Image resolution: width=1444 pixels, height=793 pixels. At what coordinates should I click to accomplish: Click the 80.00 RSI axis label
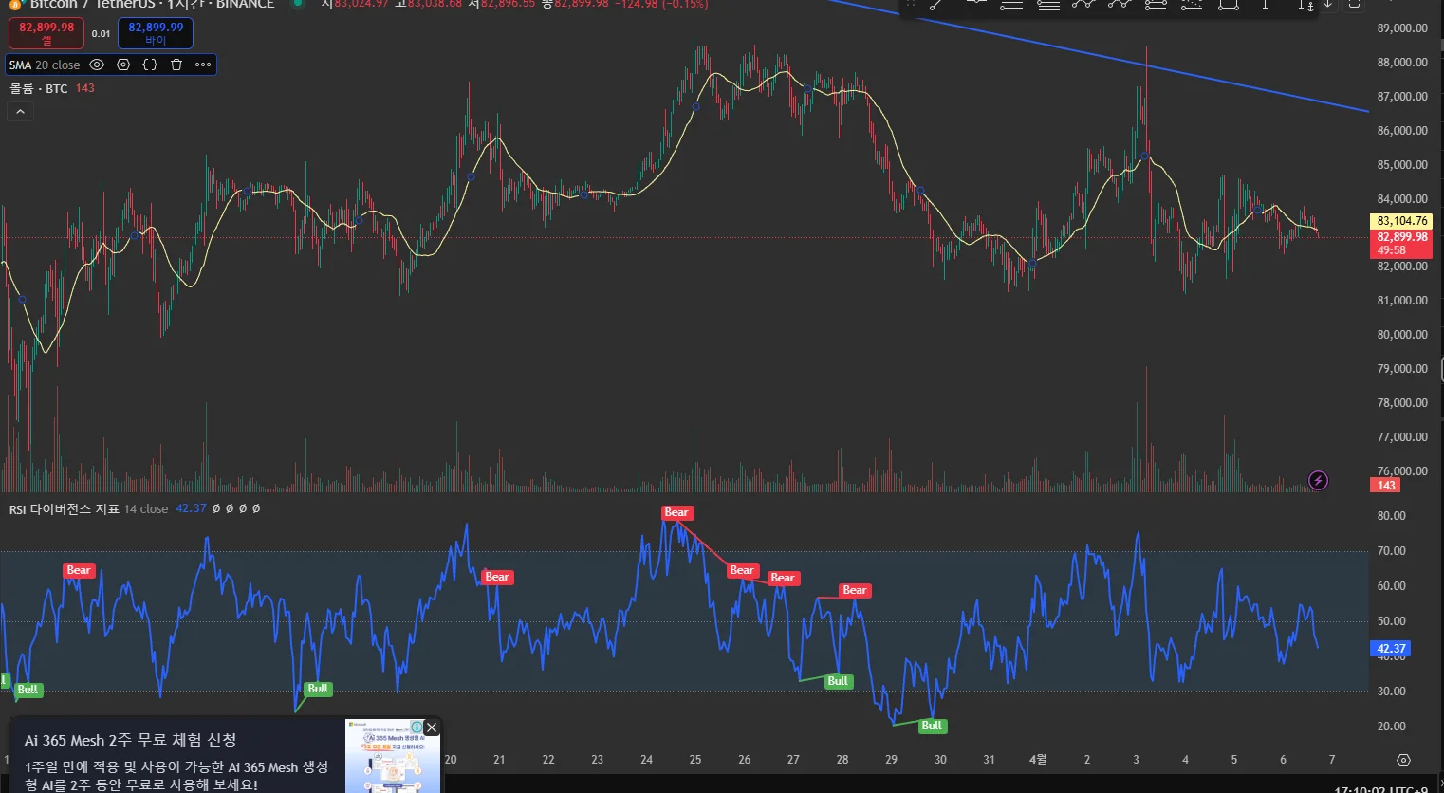pyautogui.click(x=1391, y=516)
